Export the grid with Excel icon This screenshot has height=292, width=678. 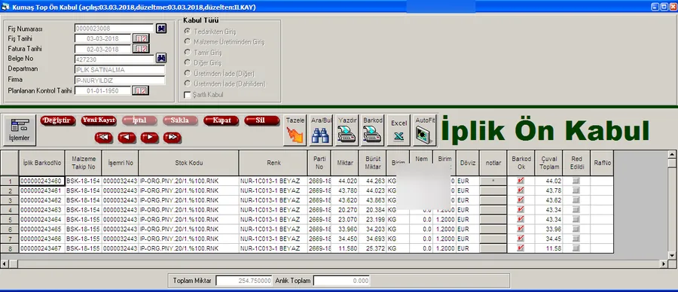399,130
